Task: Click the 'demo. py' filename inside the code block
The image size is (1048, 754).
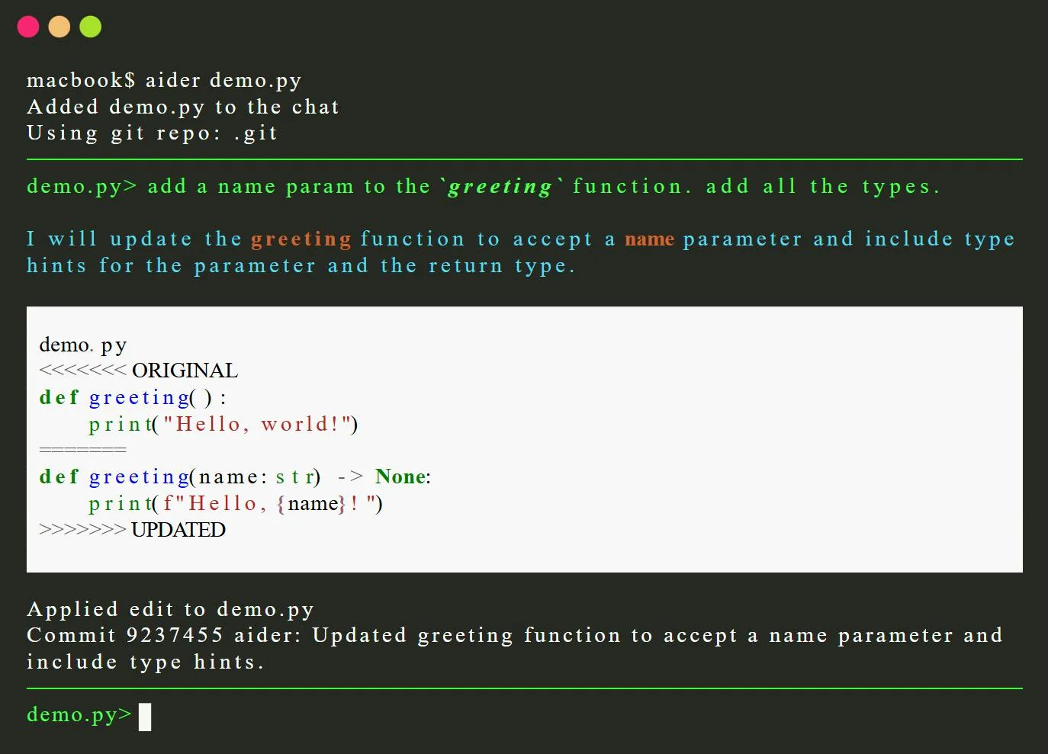Action: tap(83, 345)
